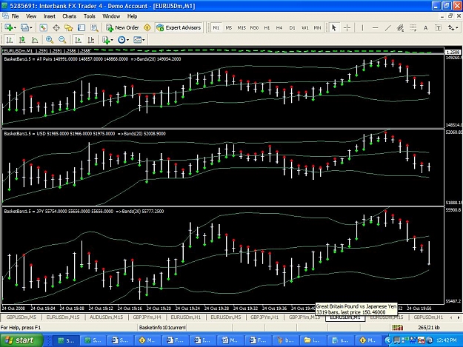Switch to MN monthly timeframe
This screenshot has height=347, width=463.
317,27
